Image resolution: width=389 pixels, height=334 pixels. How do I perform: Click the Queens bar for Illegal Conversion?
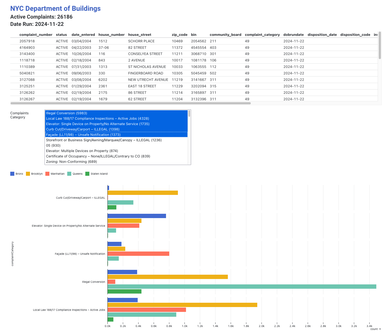pos(242,287)
